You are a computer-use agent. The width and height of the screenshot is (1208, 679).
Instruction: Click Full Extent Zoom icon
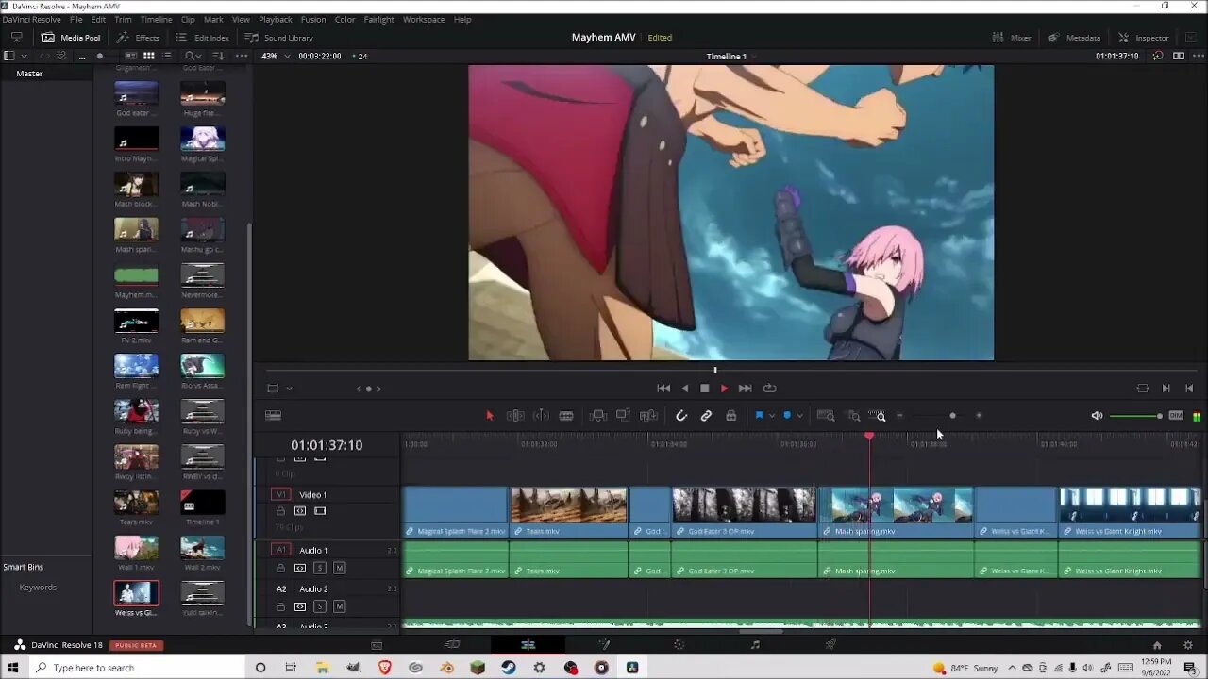coord(826,416)
